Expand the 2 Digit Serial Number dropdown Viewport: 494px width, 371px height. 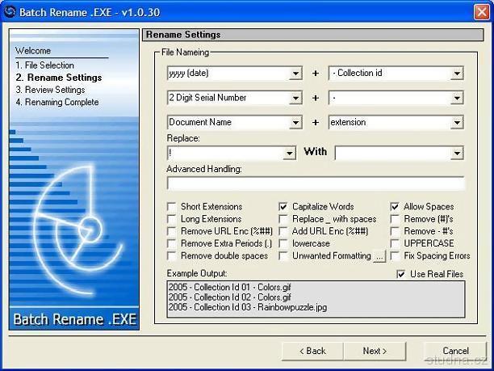tap(295, 99)
